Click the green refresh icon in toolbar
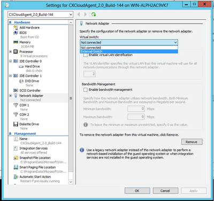214x201 pixels. (94, 14)
